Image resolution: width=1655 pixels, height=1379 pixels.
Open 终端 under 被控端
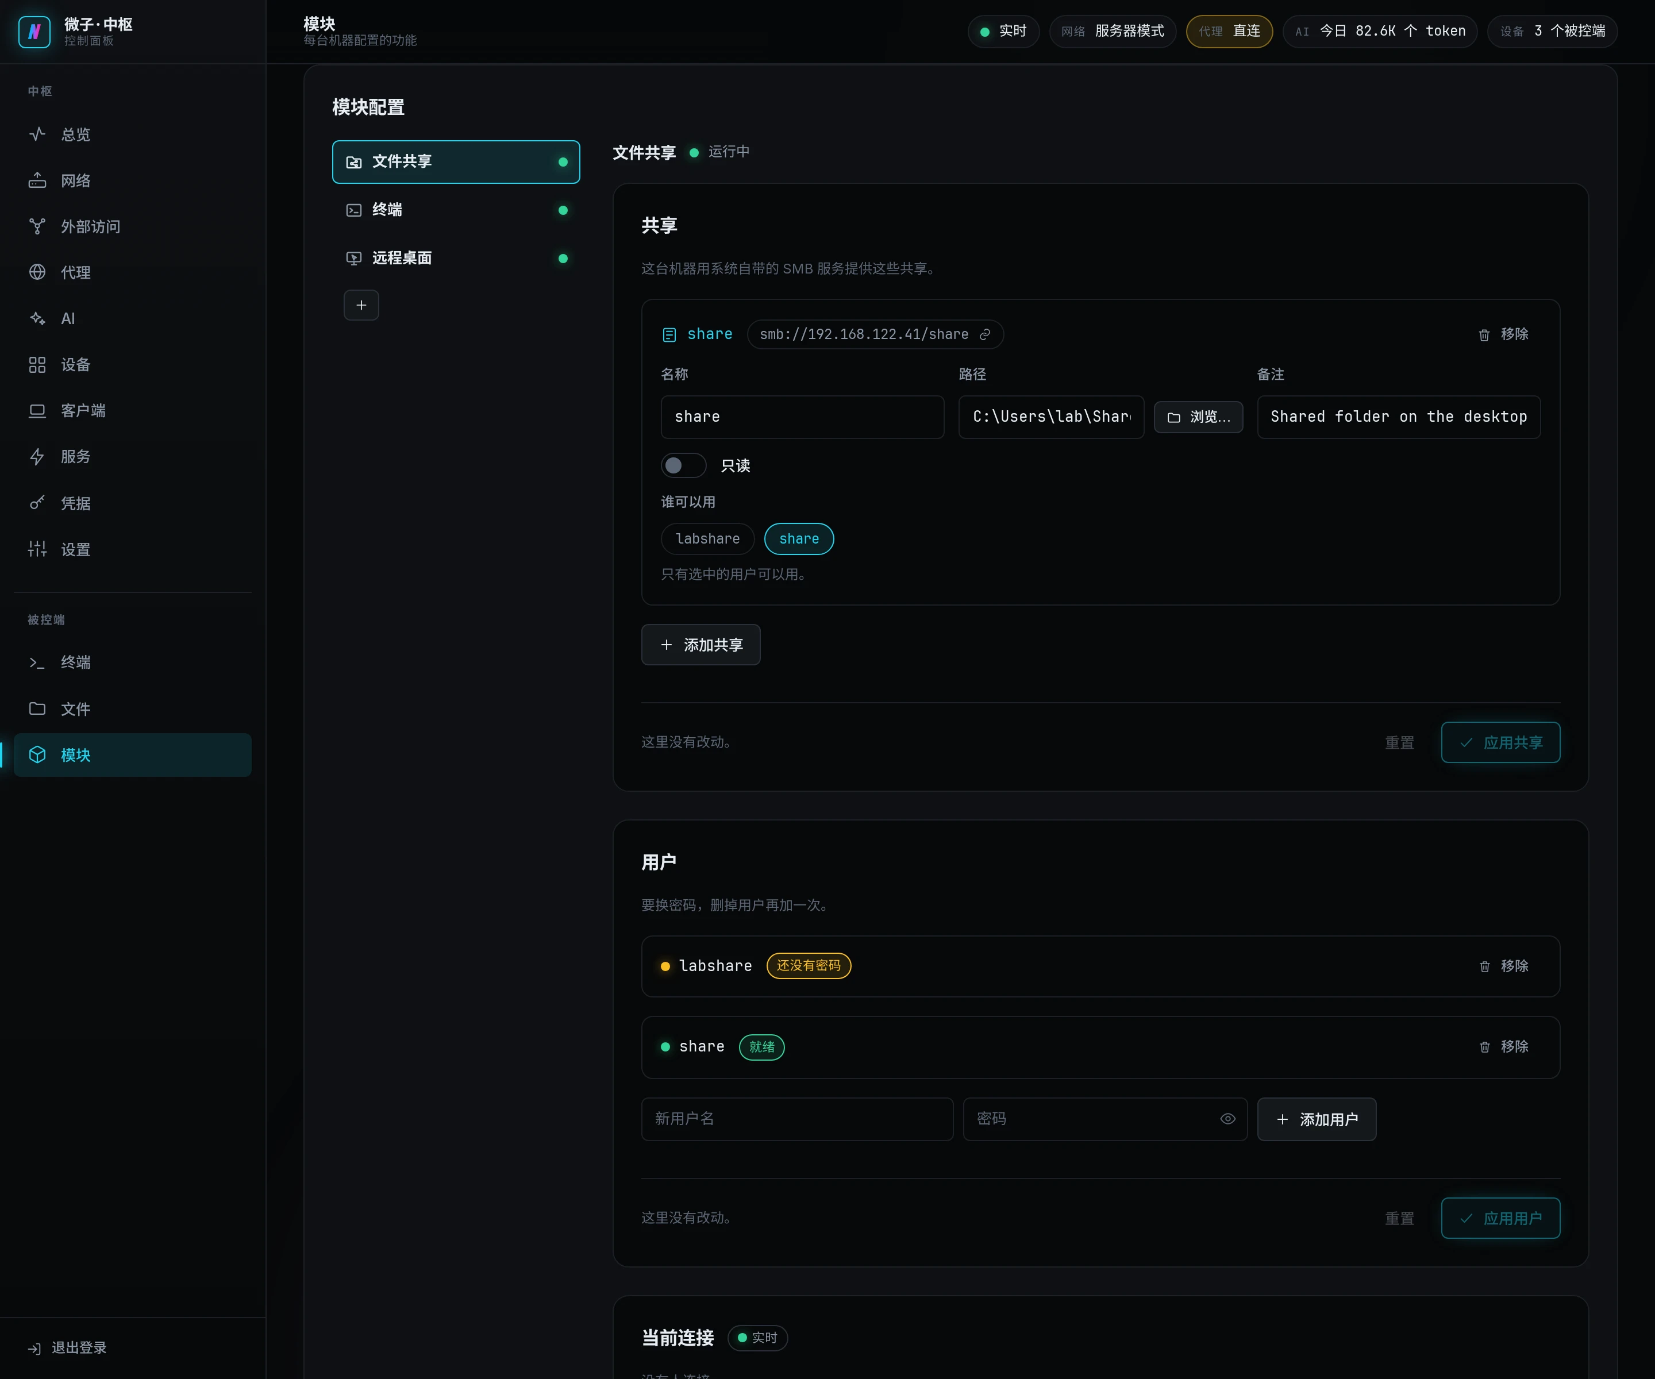[x=132, y=662]
